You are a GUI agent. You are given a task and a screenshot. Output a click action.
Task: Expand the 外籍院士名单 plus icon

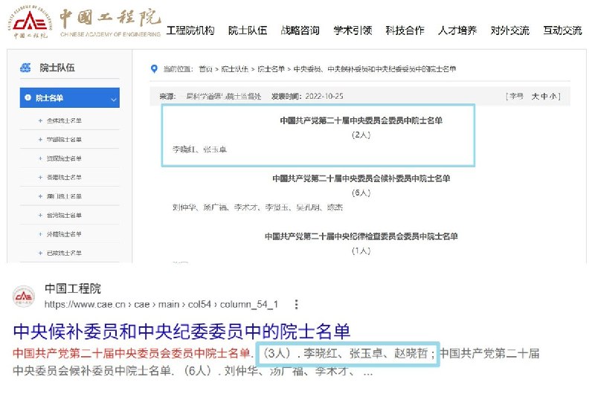coord(40,234)
